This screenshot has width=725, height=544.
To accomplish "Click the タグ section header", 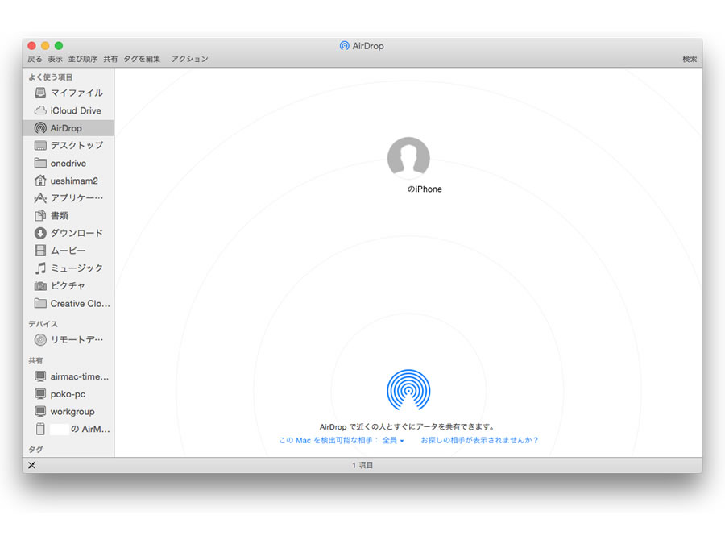I will [35, 449].
